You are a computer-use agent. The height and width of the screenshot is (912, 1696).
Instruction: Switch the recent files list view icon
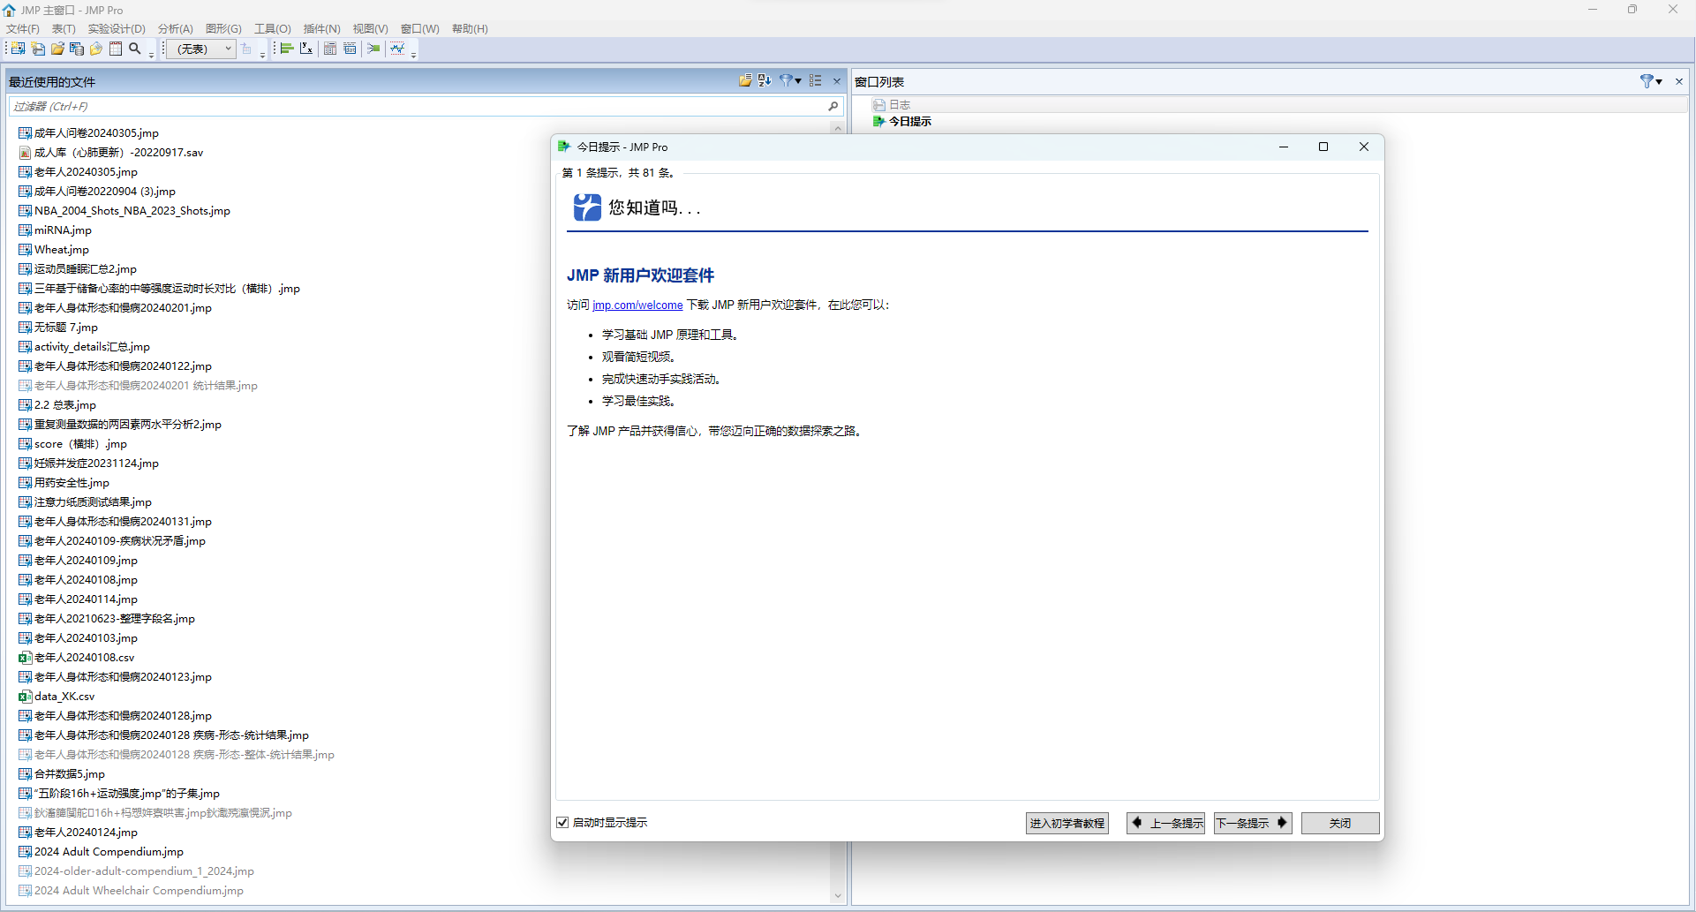coord(816,80)
